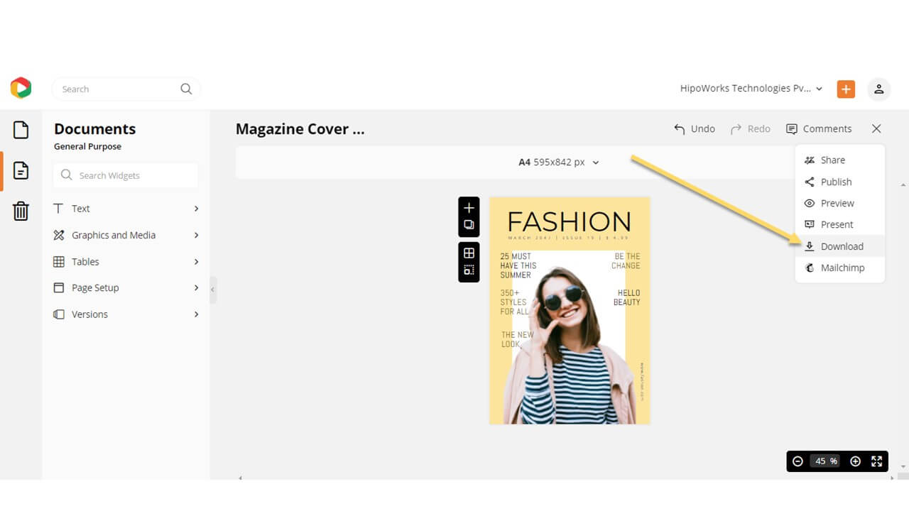This screenshot has width=909, height=511.
Task: Create a new document from left sidebar
Action: pyautogui.click(x=21, y=130)
